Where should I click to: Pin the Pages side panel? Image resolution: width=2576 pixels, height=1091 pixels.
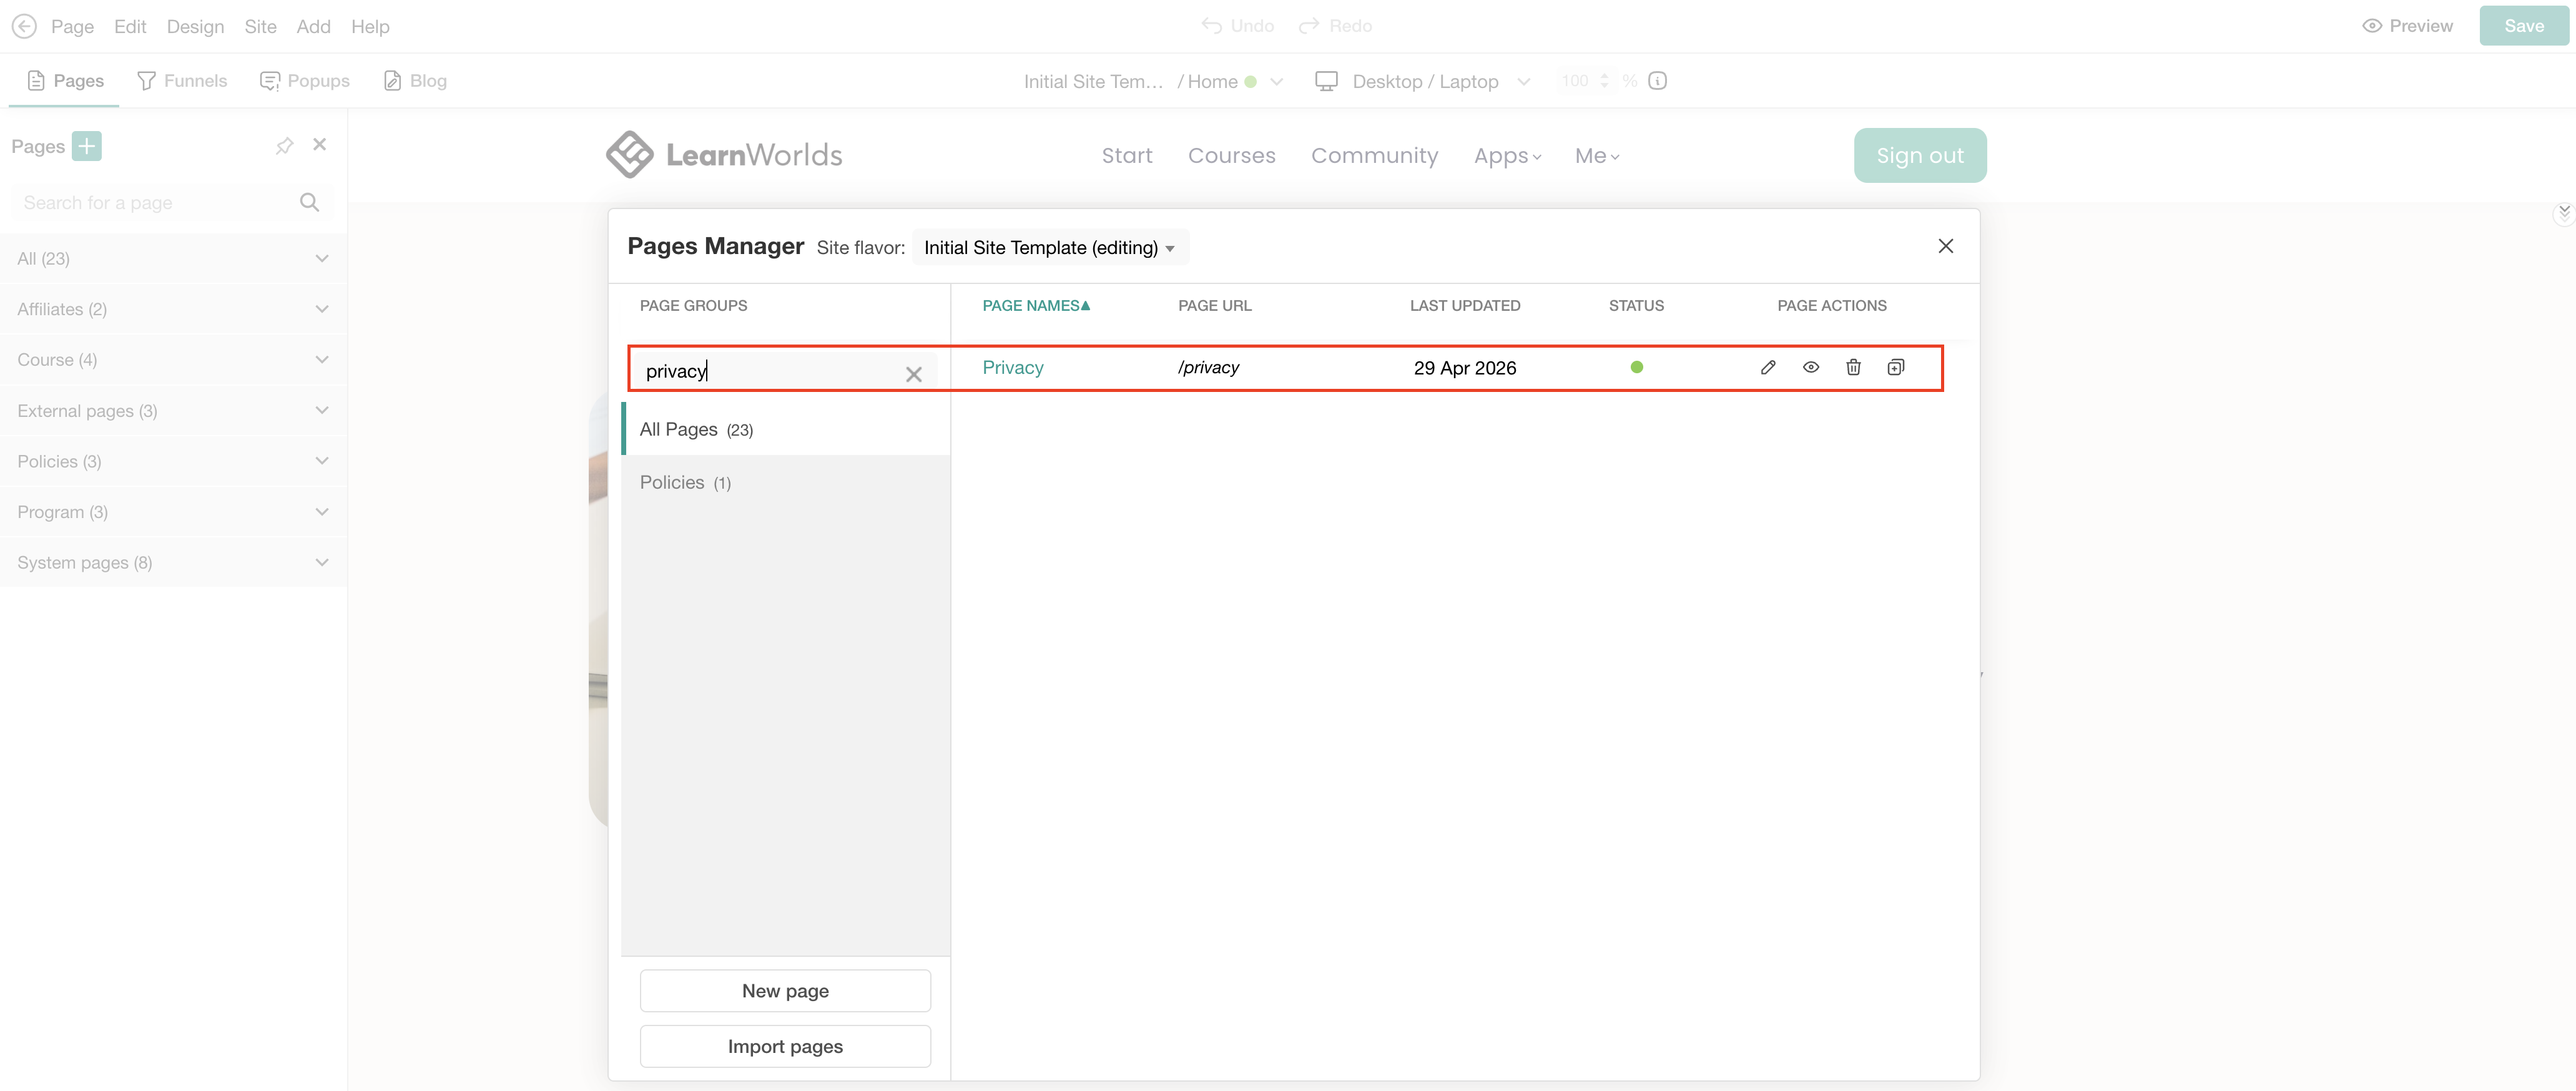pyautogui.click(x=284, y=146)
